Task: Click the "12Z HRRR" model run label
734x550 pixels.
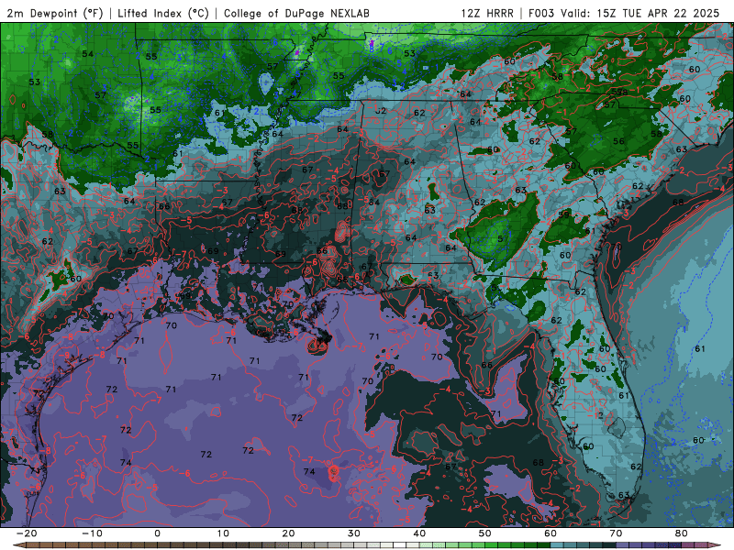Action: (x=487, y=13)
